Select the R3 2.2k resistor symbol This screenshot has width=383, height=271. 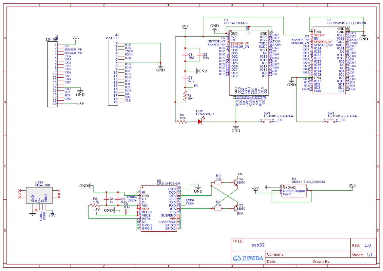pos(182,122)
